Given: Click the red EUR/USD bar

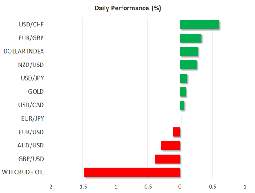Looking at the screenshot, I should [176, 132].
